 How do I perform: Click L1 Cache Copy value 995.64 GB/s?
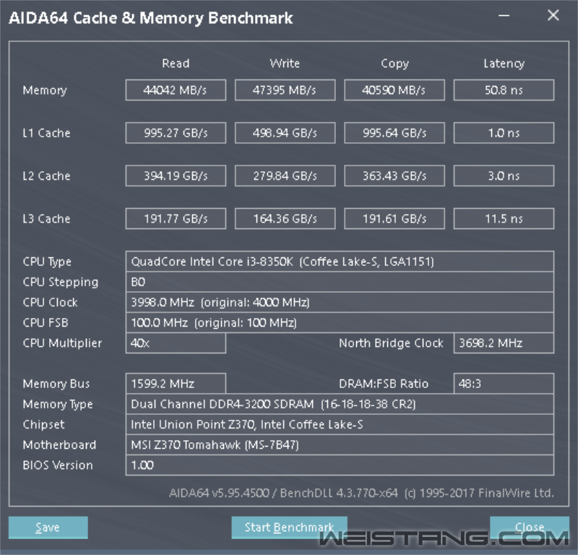pyautogui.click(x=394, y=133)
